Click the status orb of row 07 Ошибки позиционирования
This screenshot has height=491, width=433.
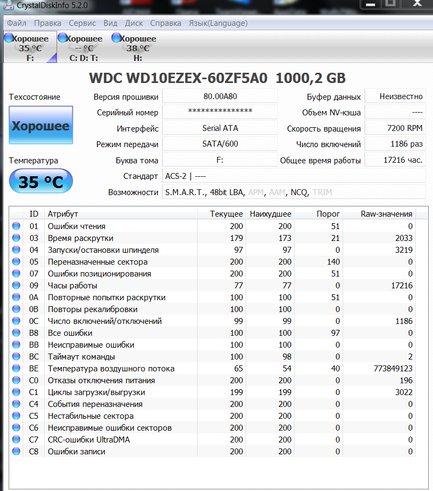[x=16, y=273]
